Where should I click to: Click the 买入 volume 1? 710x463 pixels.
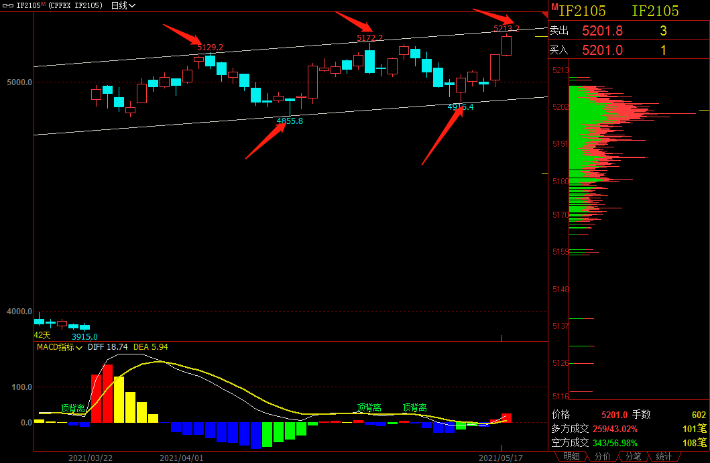point(663,50)
